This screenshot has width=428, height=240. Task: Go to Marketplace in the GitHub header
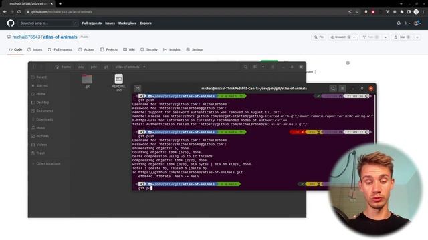(128, 23)
